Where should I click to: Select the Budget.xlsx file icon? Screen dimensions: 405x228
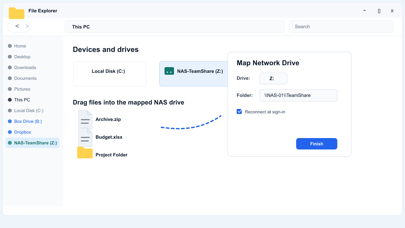pyautogui.click(x=85, y=137)
